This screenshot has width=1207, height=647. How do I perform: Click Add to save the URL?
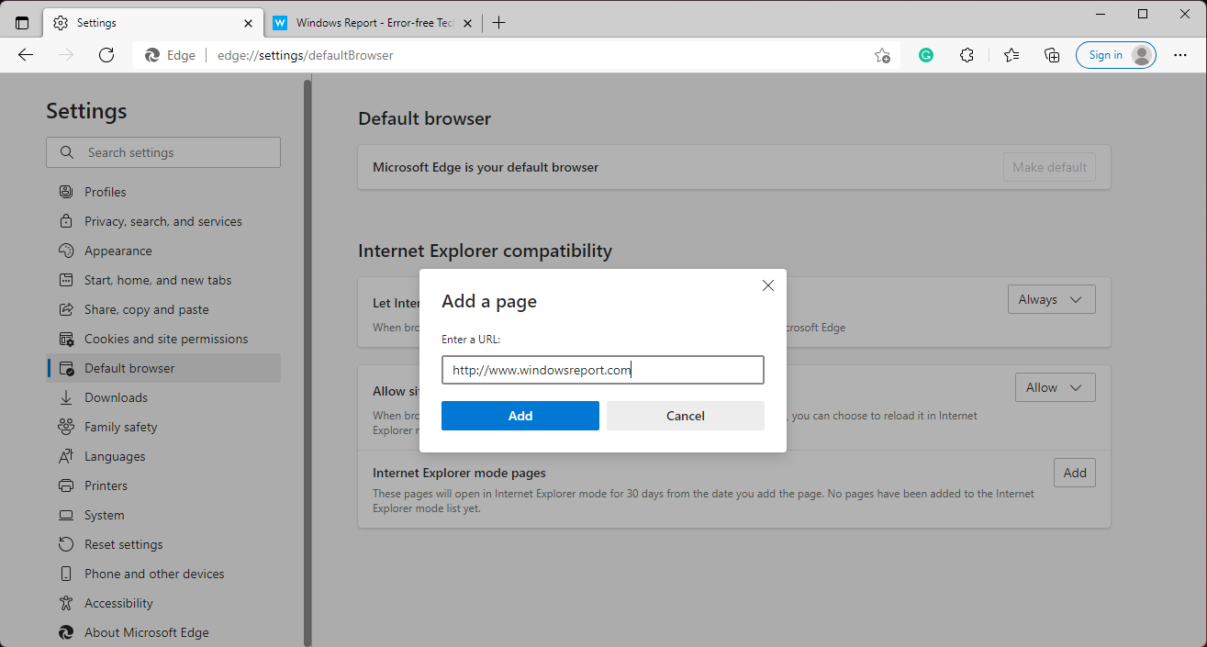(x=520, y=415)
